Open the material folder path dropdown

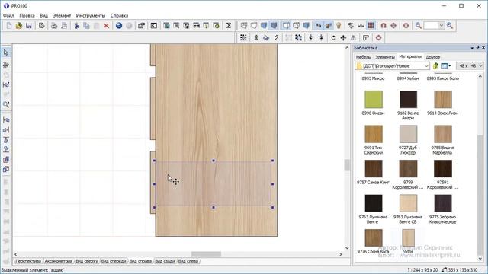426,66
